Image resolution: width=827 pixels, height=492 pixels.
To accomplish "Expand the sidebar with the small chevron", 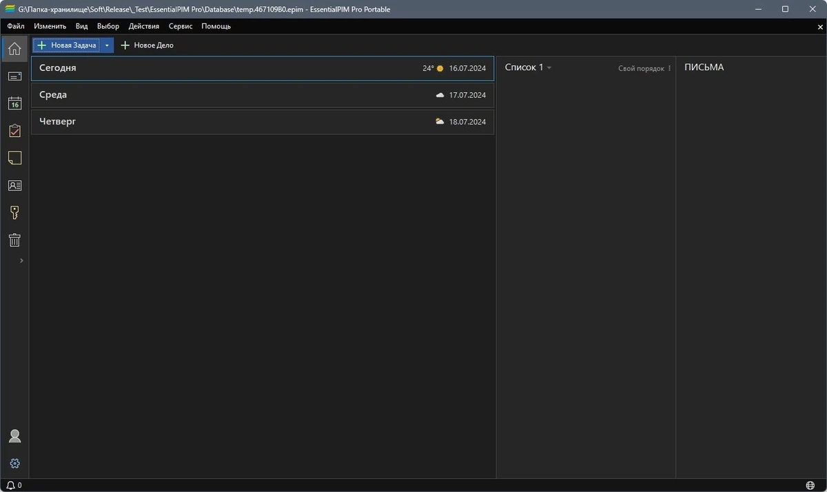I will click(21, 261).
